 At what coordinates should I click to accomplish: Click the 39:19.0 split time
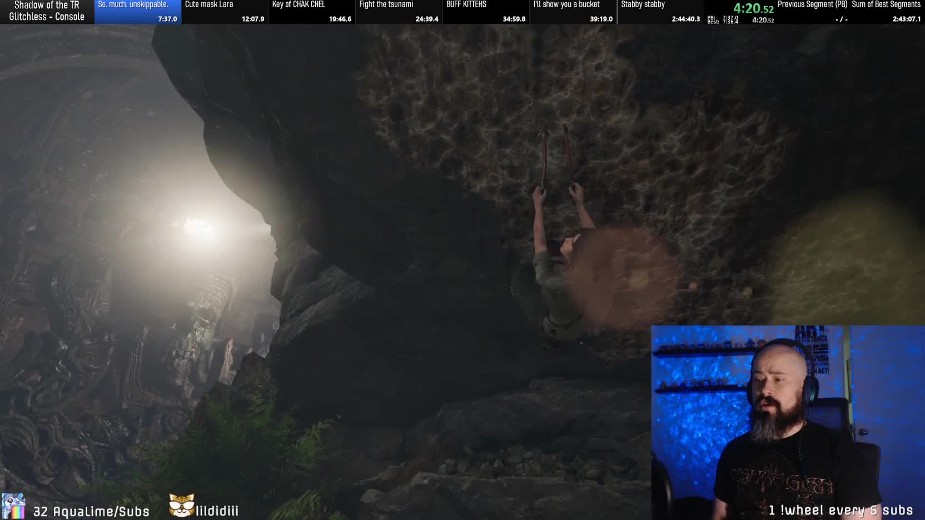(x=601, y=19)
